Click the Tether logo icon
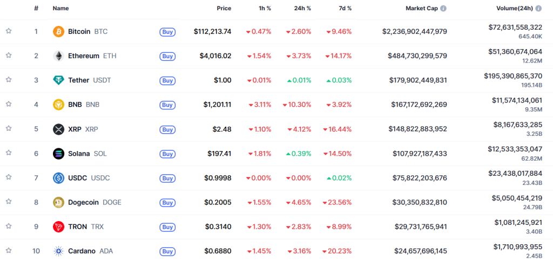 point(58,80)
